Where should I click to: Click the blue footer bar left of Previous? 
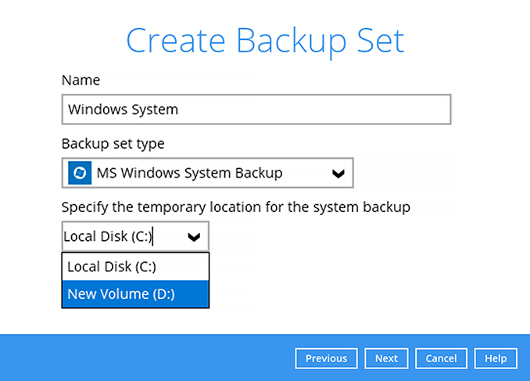coord(141,358)
